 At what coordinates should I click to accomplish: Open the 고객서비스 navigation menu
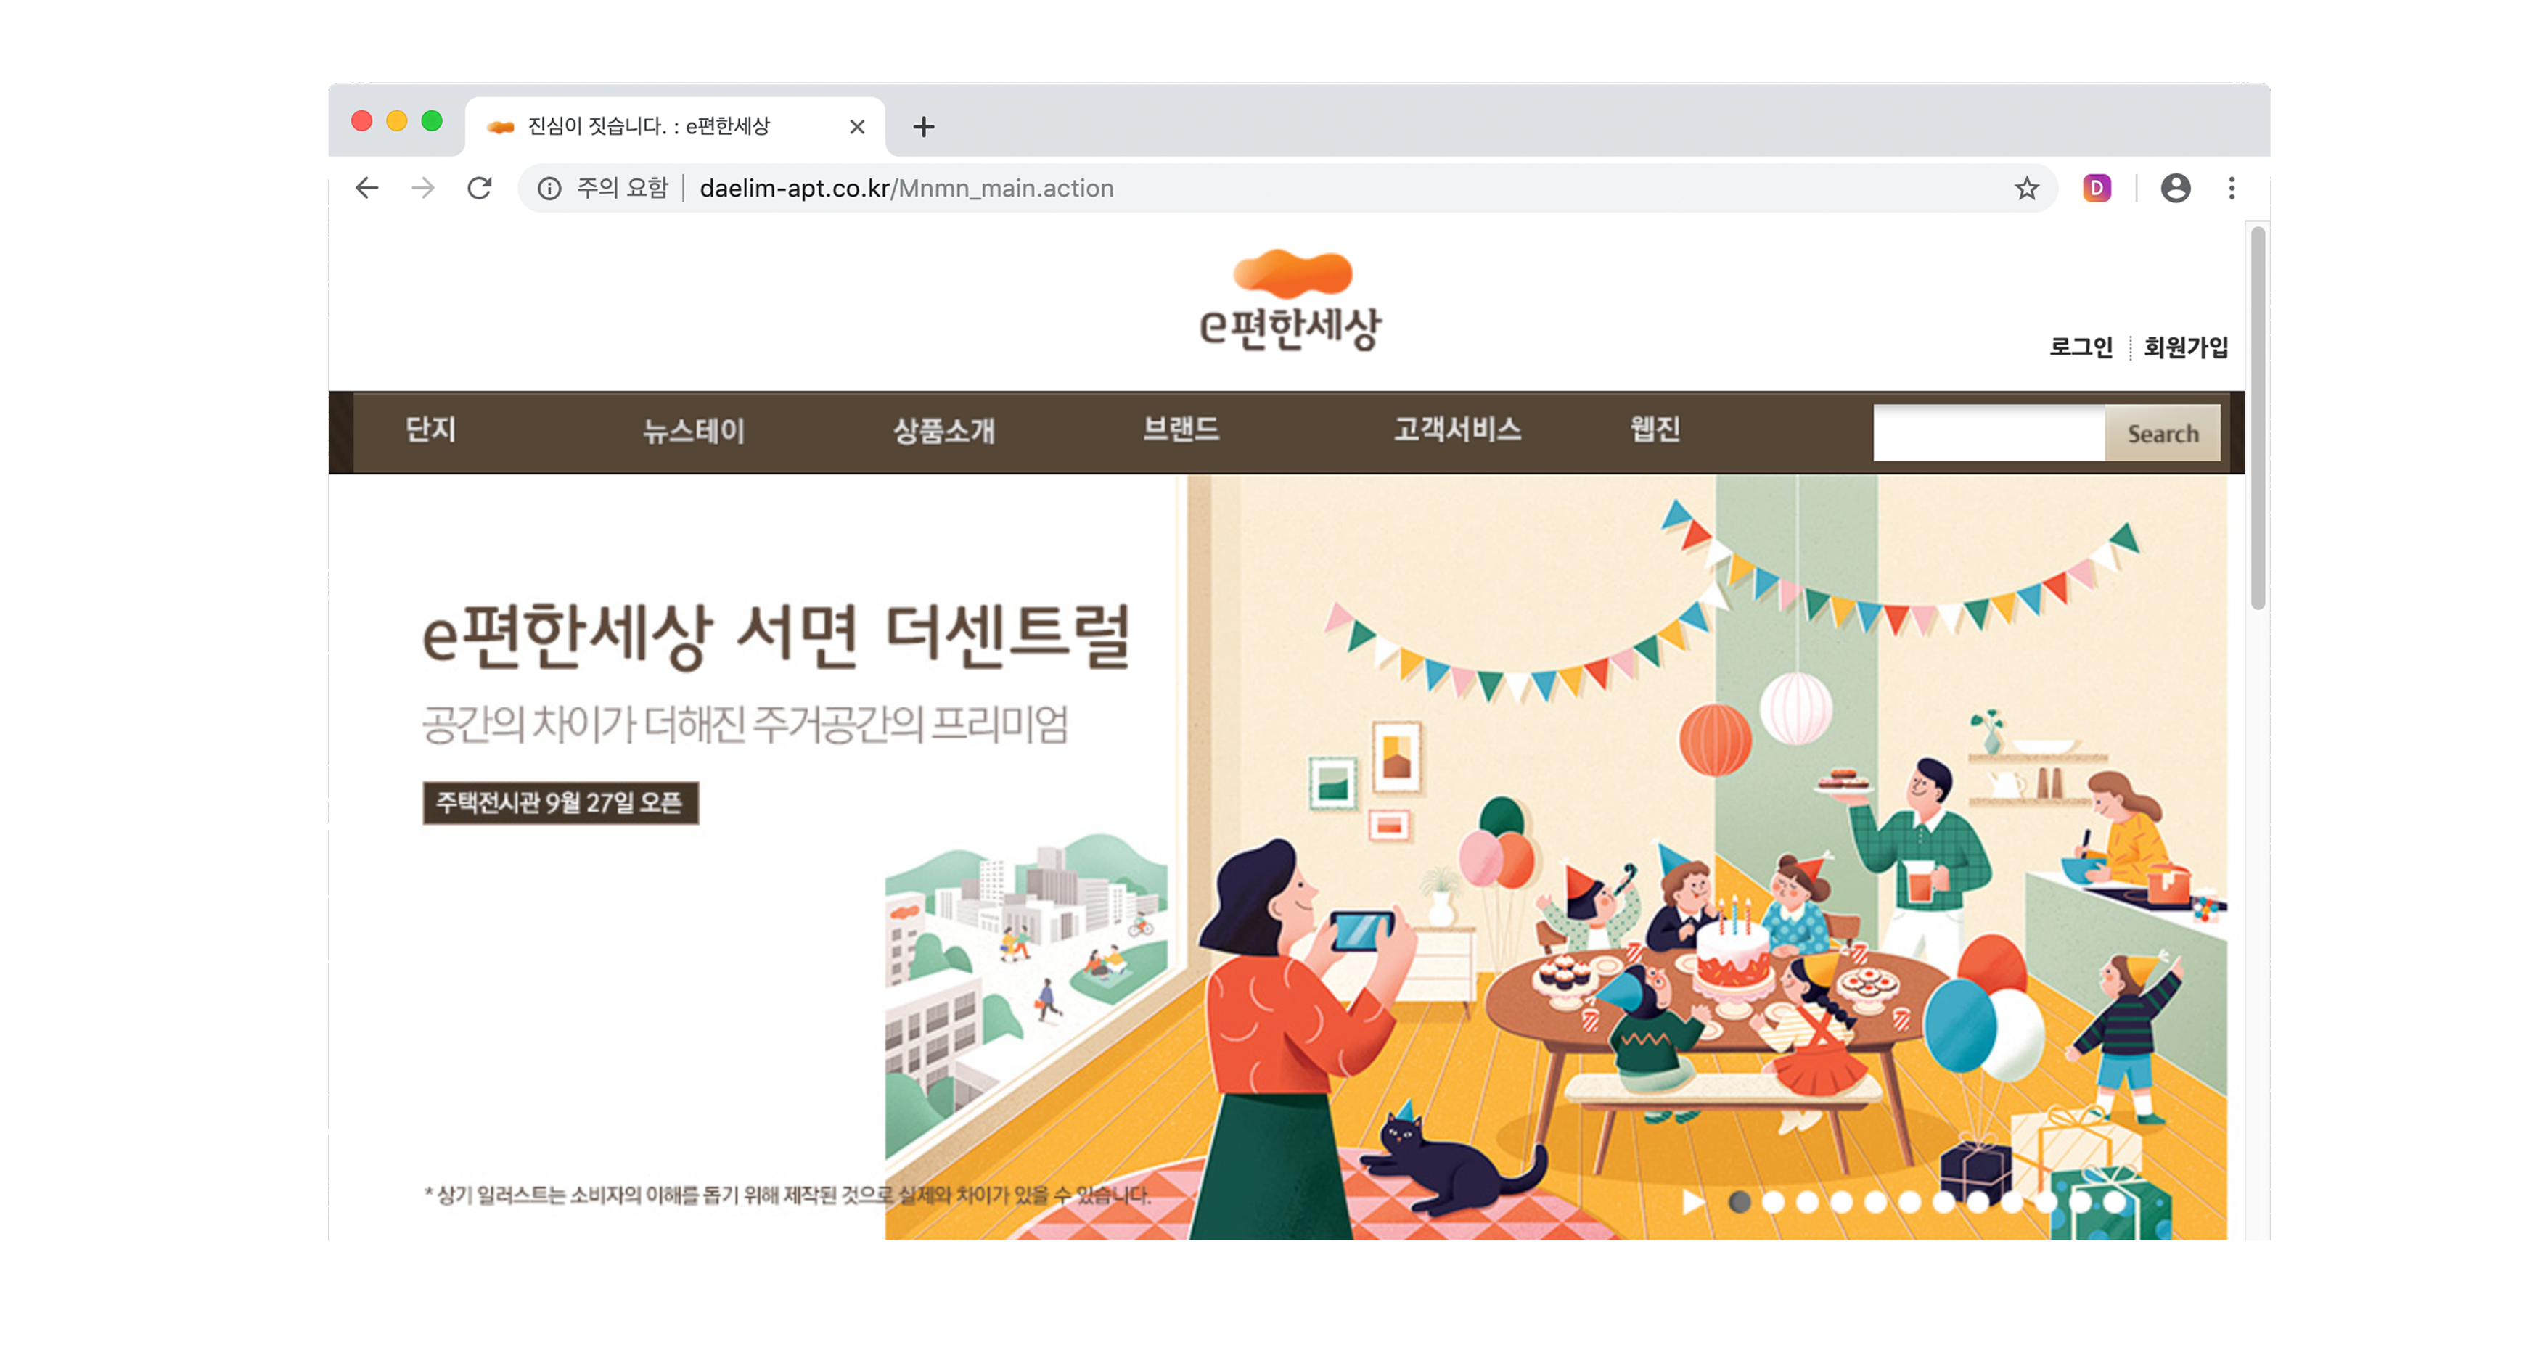(x=1457, y=429)
